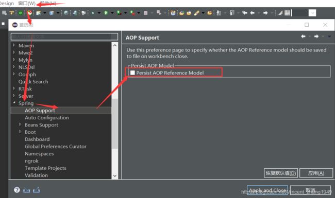Click the Import preferences icon
This screenshot has height=198, width=335.
26,190
